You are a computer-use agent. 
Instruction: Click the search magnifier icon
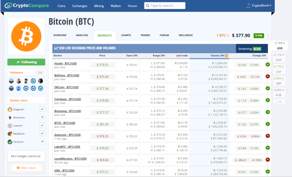tap(148, 6)
